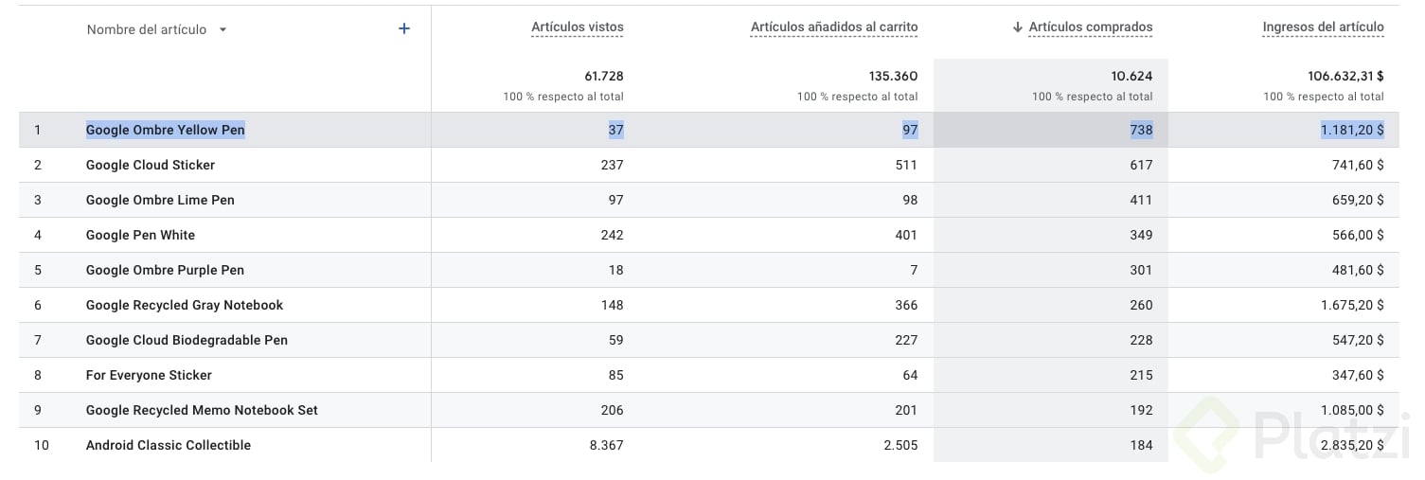Select the Google Pen White row

pos(140,235)
